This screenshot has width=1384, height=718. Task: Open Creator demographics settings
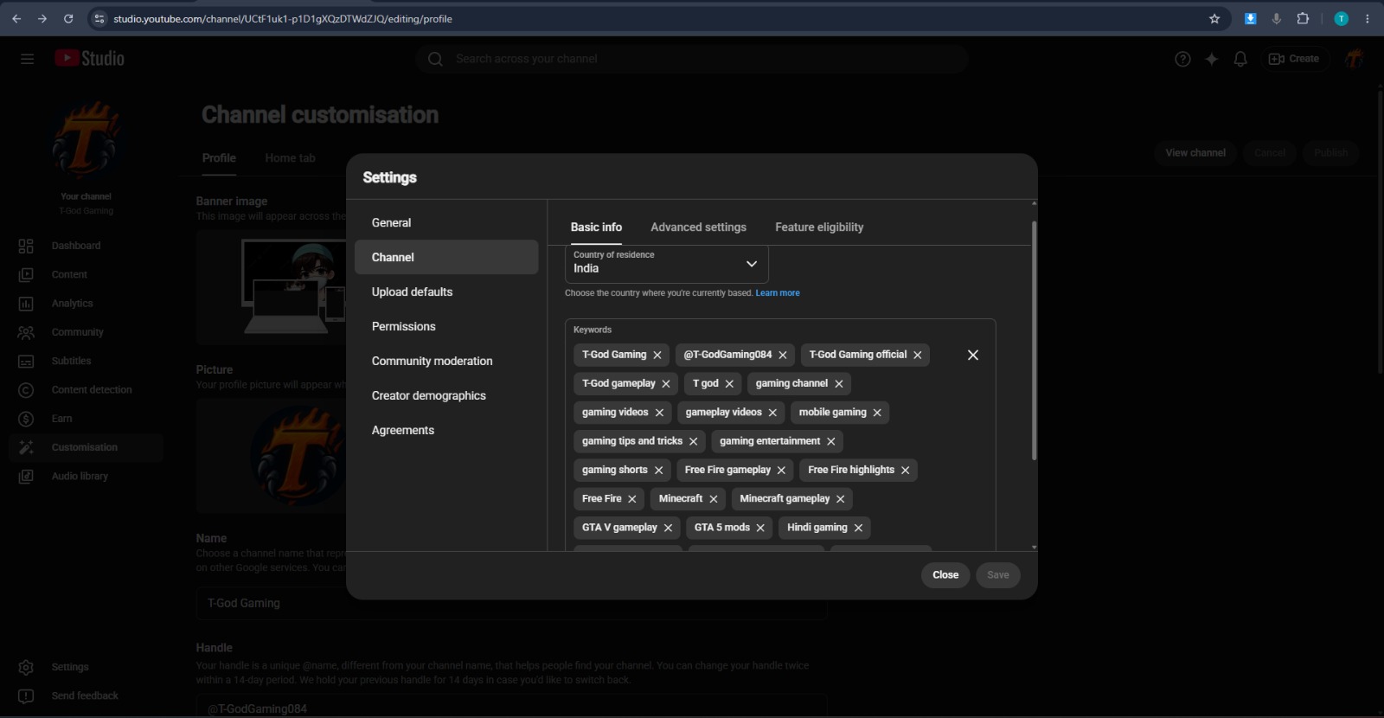click(x=446, y=395)
